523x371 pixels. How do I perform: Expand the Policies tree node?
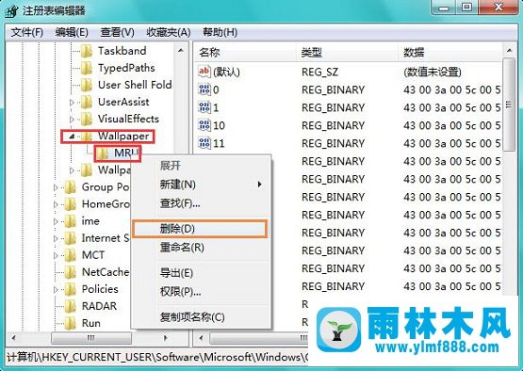pyautogui.click(x=56, y=290)
